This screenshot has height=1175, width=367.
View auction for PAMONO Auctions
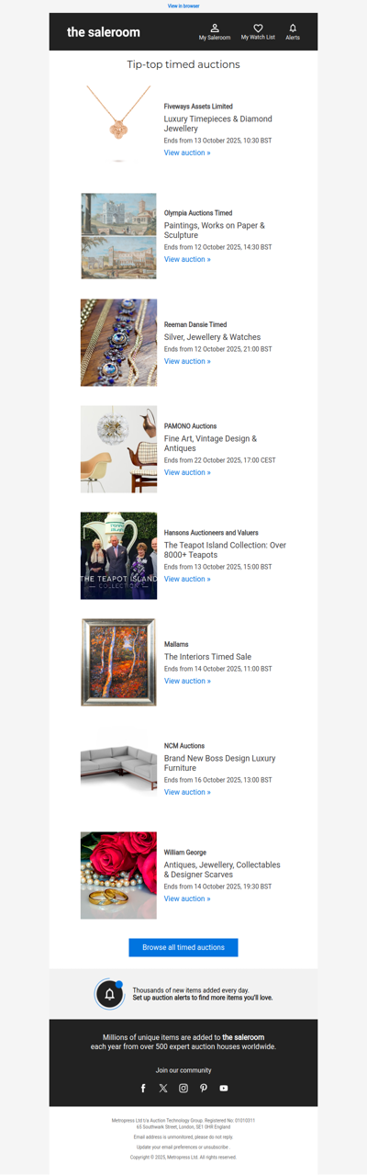(x=187, y=473)
